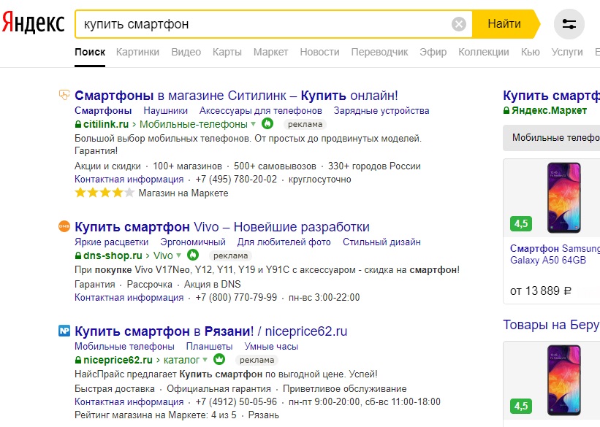Viewport: 600px width, 427px height.
Task: Open the Маркет tab
Action: pos(271,52)
